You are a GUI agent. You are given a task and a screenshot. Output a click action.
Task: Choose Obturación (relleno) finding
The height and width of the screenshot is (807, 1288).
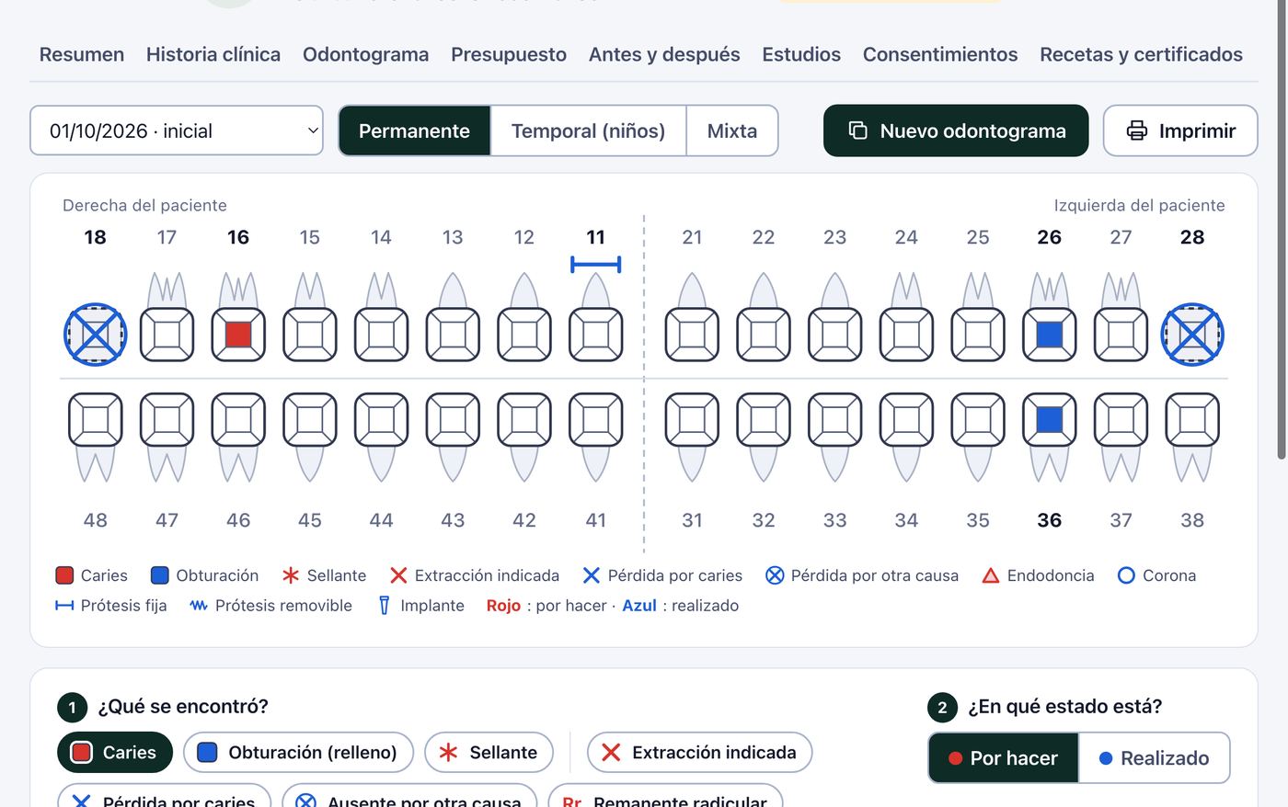pos(299,753)
